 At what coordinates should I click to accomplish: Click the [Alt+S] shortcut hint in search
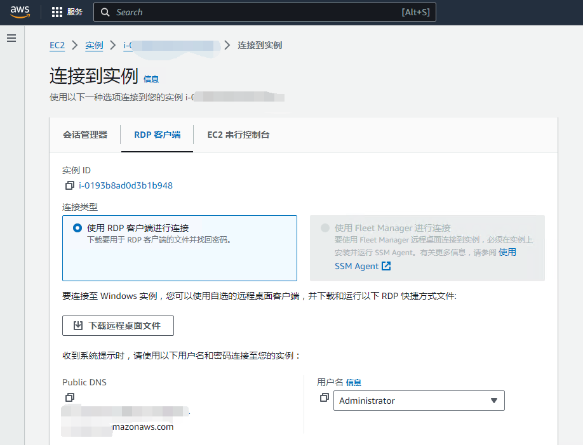pos(416,12)
